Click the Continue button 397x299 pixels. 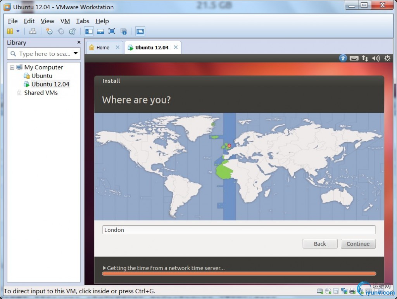[x=358, y=244]
